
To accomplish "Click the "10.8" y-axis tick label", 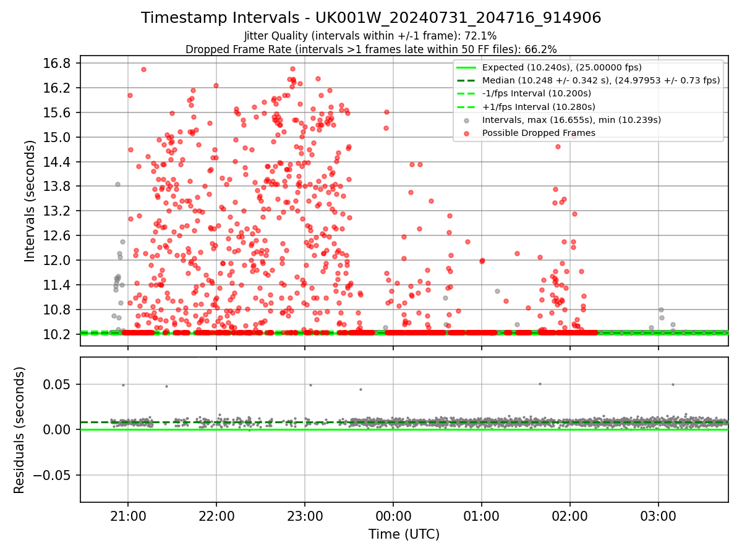I will pos(57,310).
